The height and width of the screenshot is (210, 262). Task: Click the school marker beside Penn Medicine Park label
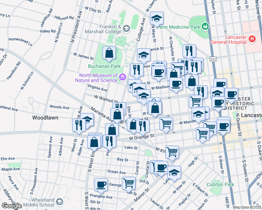(157, 18)
